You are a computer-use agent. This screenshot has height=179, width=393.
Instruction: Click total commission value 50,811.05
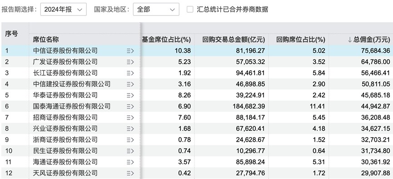click(376, 84)
